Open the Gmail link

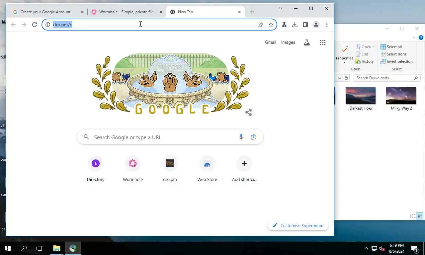(271, 42)
